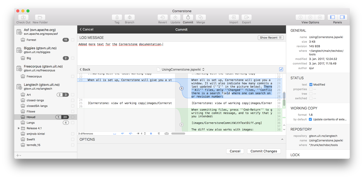The image size is (364, 179).
Task: Select the closed-langs working copy
Action: coord(35,100)
